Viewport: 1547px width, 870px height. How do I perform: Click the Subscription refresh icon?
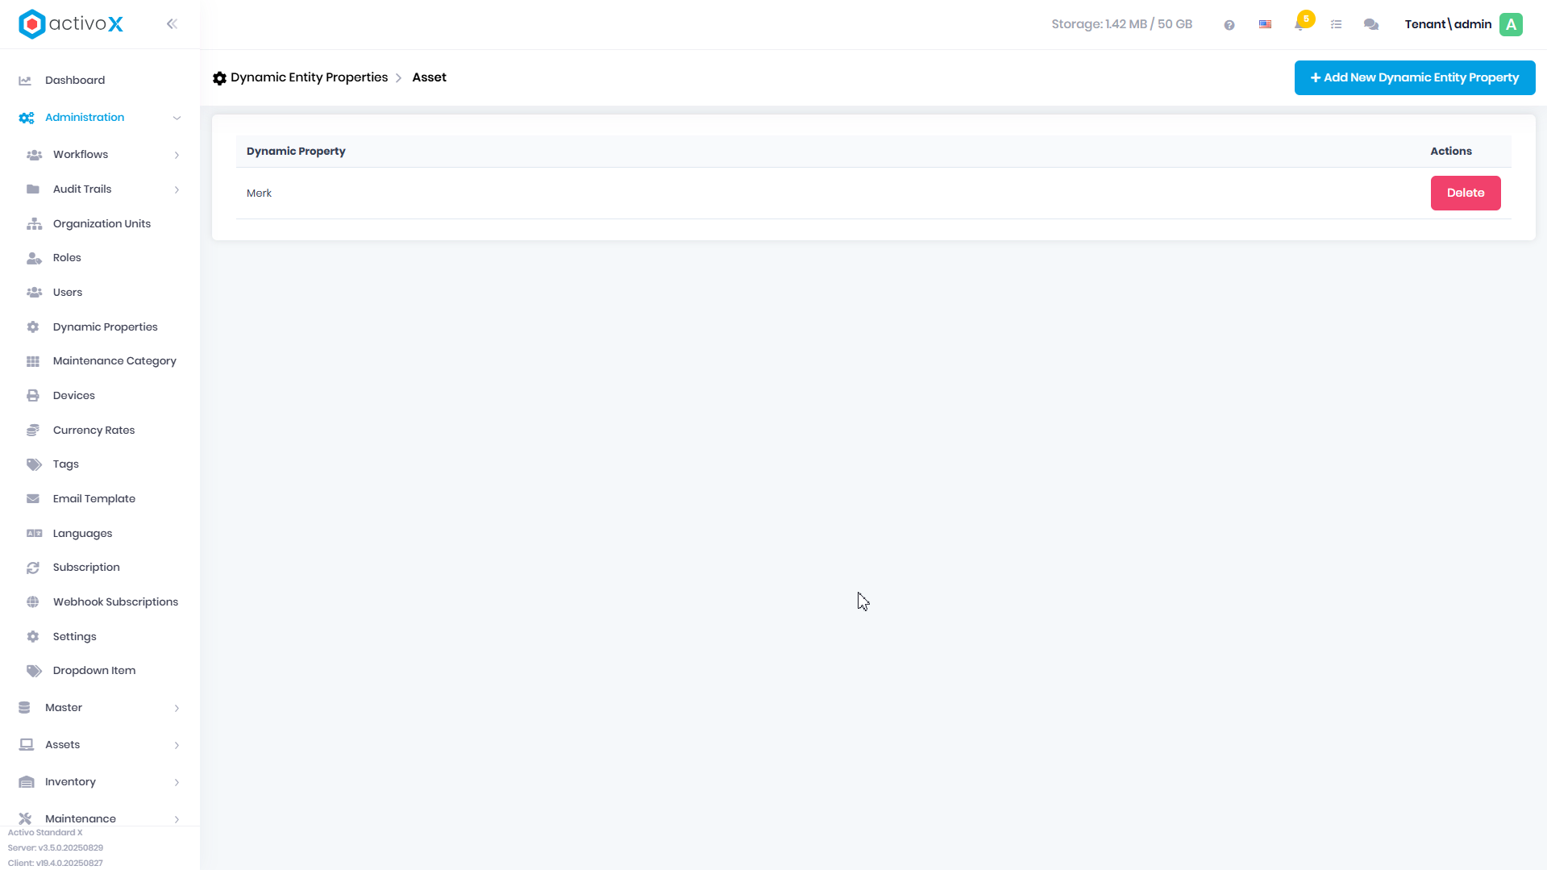pyautogui.click(x=33, y=568)
